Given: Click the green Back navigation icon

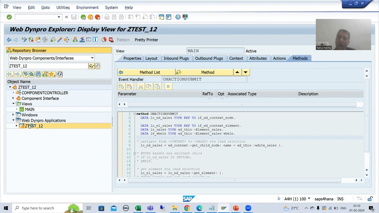Looking at the screenshot, I should pyautogui.click(x=83, y=17).
